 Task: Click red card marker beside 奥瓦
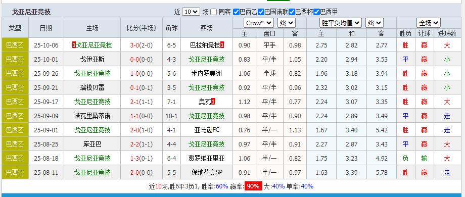[213, 102]
